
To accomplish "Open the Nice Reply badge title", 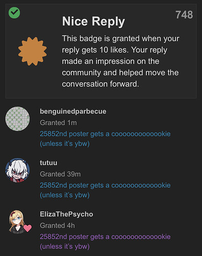I will pos(93,22).
